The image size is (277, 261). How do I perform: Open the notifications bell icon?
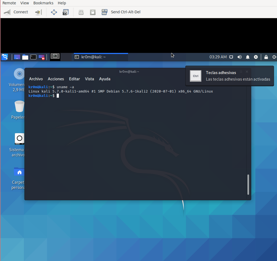pos(248,57)
